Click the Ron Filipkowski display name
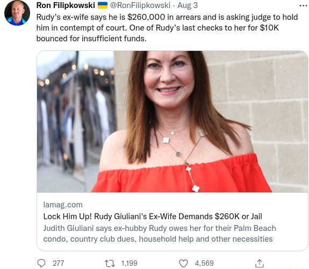The width and height of the screenshot is (309, 269). [66, 5]
